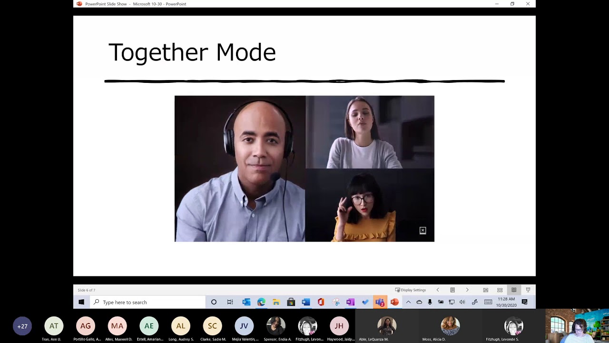This screenshot has height=343, width=609.
Task: Open Task View on taskbar
Action: [x=230, y=302]
